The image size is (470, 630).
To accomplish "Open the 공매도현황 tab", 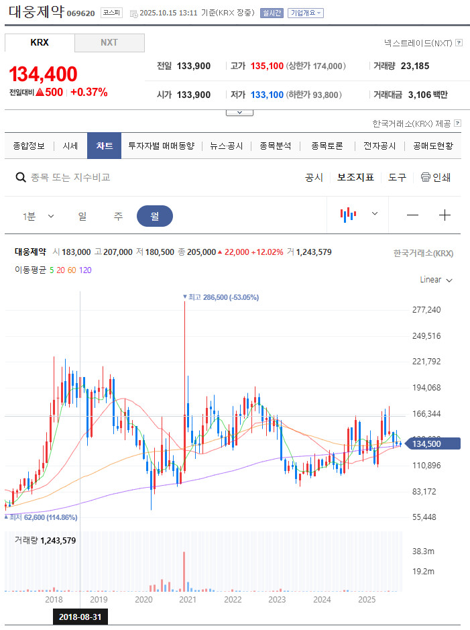I will tap(433, 146).
